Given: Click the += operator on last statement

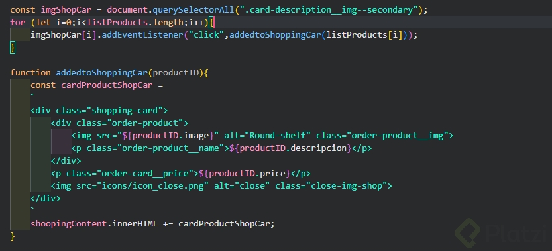Looking at the screenshot, I should [168, 224].
